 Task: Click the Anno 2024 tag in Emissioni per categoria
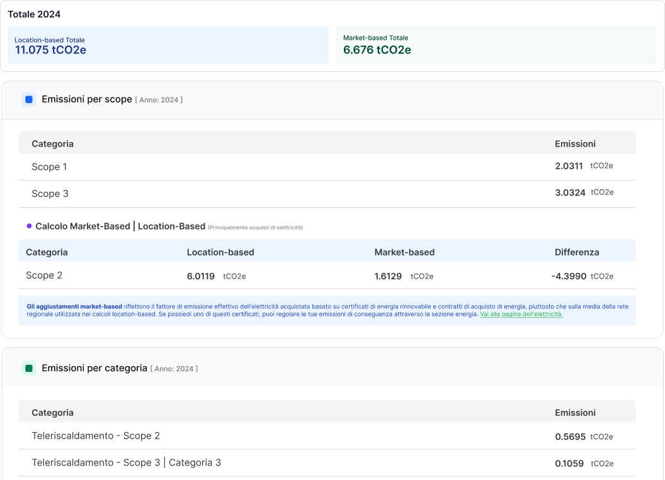[x=174, y=369]
